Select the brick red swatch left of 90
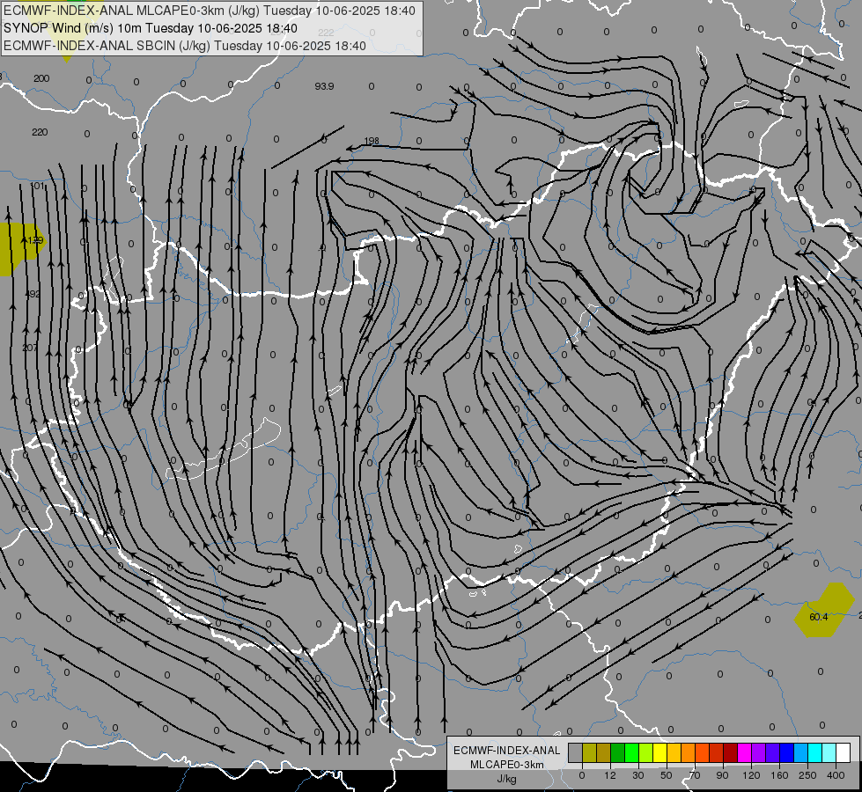 pos(717,752)
